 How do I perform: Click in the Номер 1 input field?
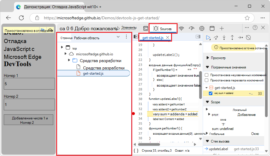coord(29,84)
